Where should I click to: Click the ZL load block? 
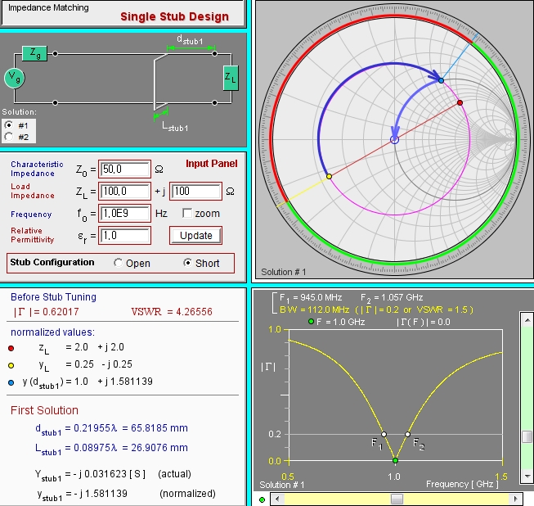[x=231, y=78]
